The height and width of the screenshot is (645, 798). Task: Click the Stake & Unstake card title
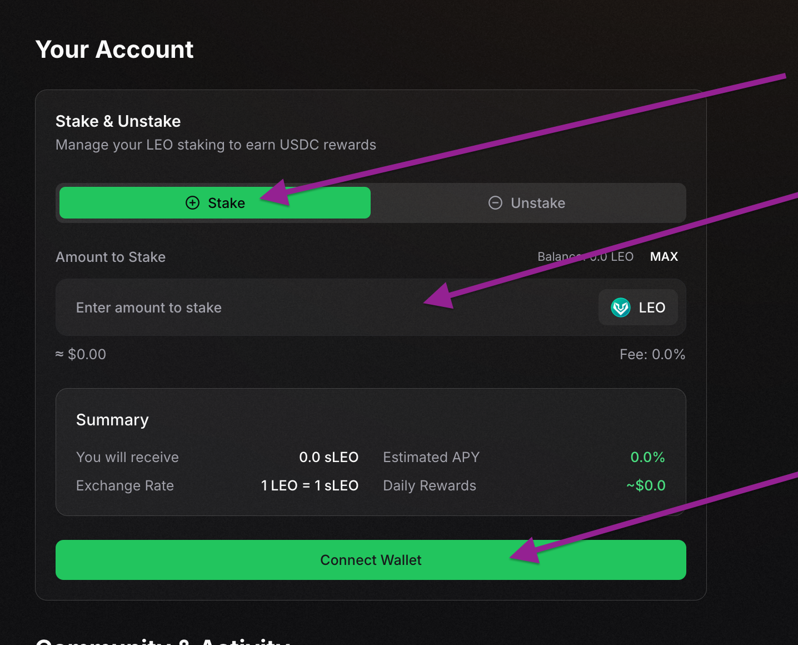[118, 121]
